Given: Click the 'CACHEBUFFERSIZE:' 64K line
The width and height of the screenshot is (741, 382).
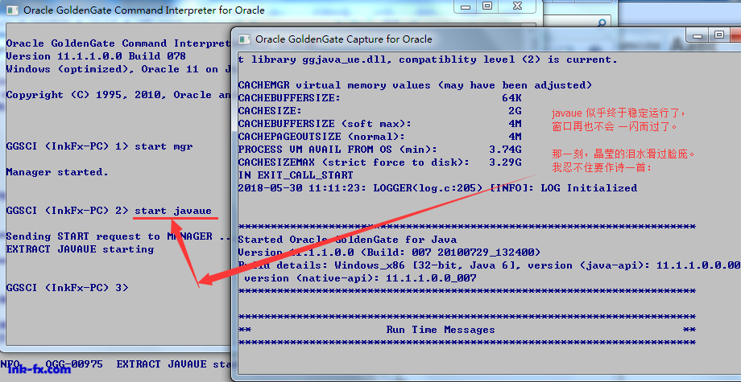Looking at the screenshot, I should pyautogui.click(x=379, y=98).
